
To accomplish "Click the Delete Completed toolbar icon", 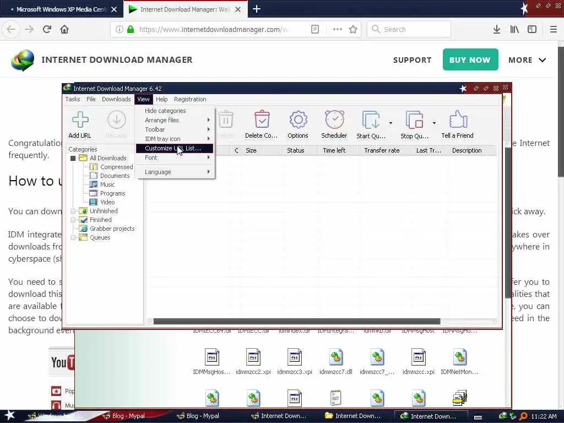I will point(262,119).
